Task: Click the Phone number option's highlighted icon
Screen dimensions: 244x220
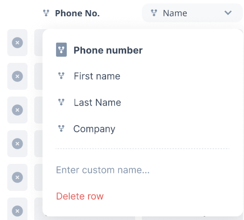Action: point(61,50)
